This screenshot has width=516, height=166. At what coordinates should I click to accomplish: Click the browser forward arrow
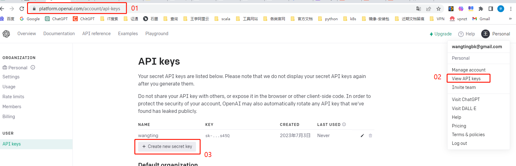click(12, 9)
